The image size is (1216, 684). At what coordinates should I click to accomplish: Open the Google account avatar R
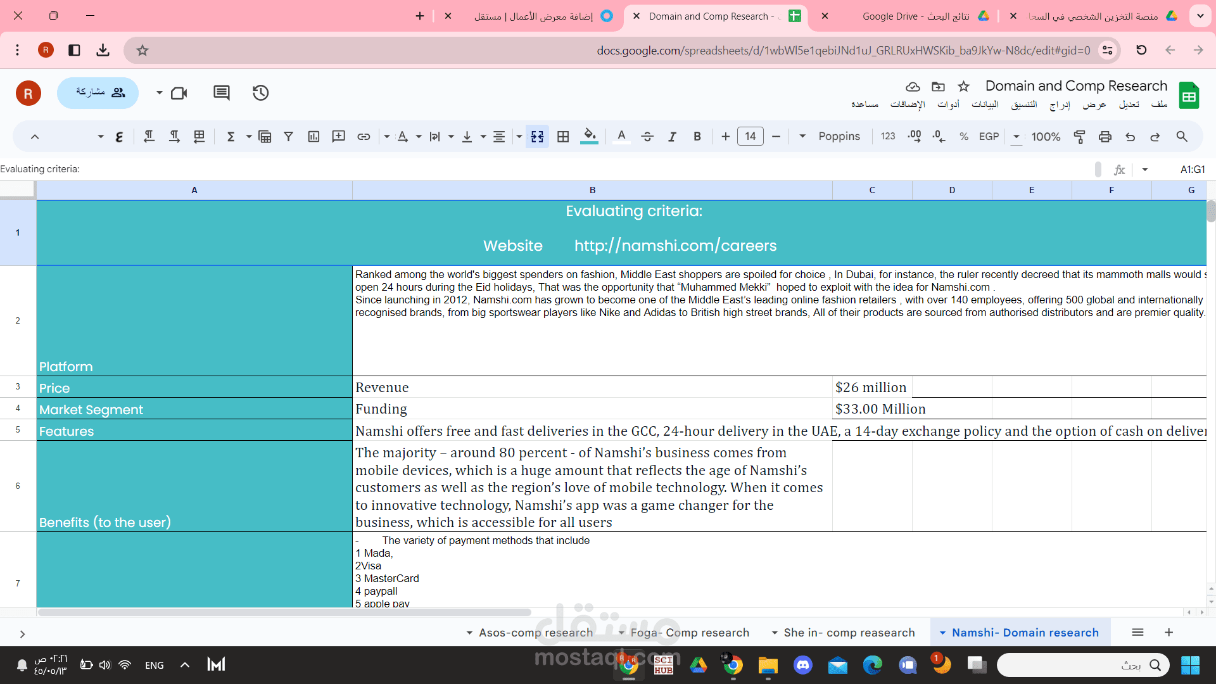point(28,93)
